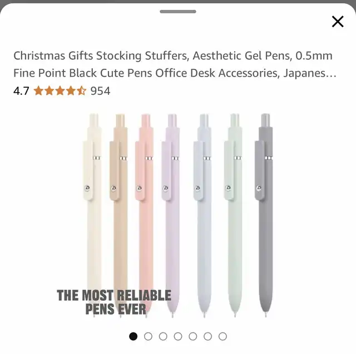Open the 954 reviews count

(100, 91)
